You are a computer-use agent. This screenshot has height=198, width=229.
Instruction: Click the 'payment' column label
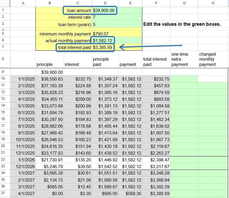coord(128,64)
